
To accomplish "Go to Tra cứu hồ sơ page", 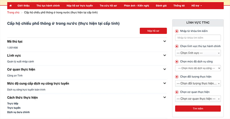I will (x=108, y=5).
